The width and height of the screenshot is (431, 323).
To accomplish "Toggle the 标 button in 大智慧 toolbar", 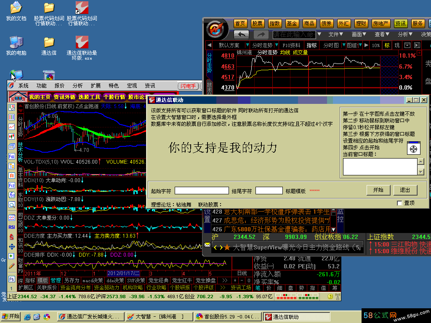I will [387, 45].
